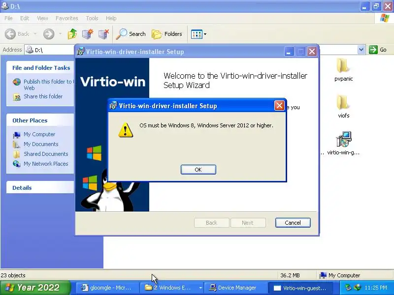Click My Computer zone in status bar
This screenshot has width=394, height=295.
coord(340,275)
